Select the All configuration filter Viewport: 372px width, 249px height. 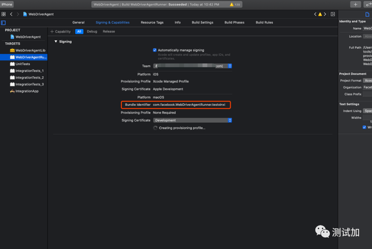click(x=79, y=31)
